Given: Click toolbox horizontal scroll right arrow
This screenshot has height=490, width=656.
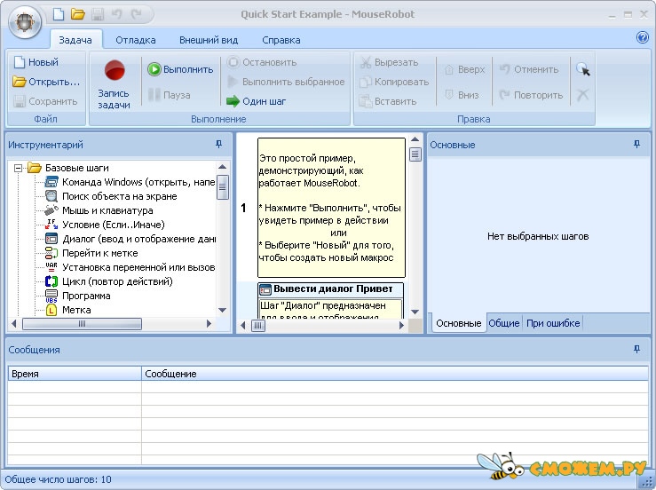Looking at the screenshot, I should (x=209, y=323).
